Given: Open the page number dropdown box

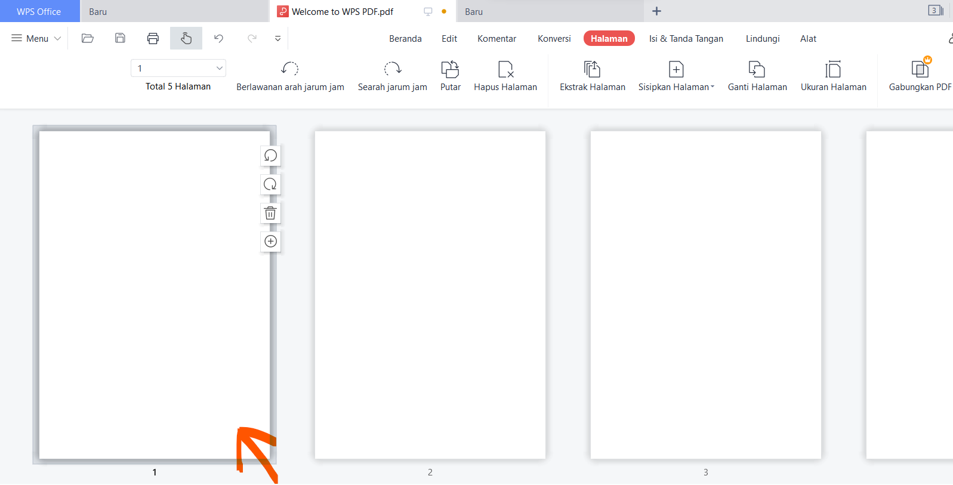Looking at the screenshot, I should pos(178,68).
